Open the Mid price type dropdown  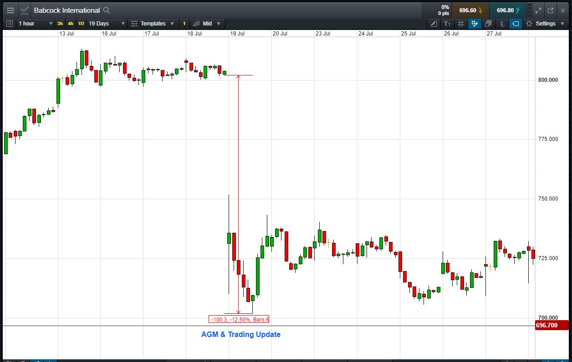tap(207, 24)
